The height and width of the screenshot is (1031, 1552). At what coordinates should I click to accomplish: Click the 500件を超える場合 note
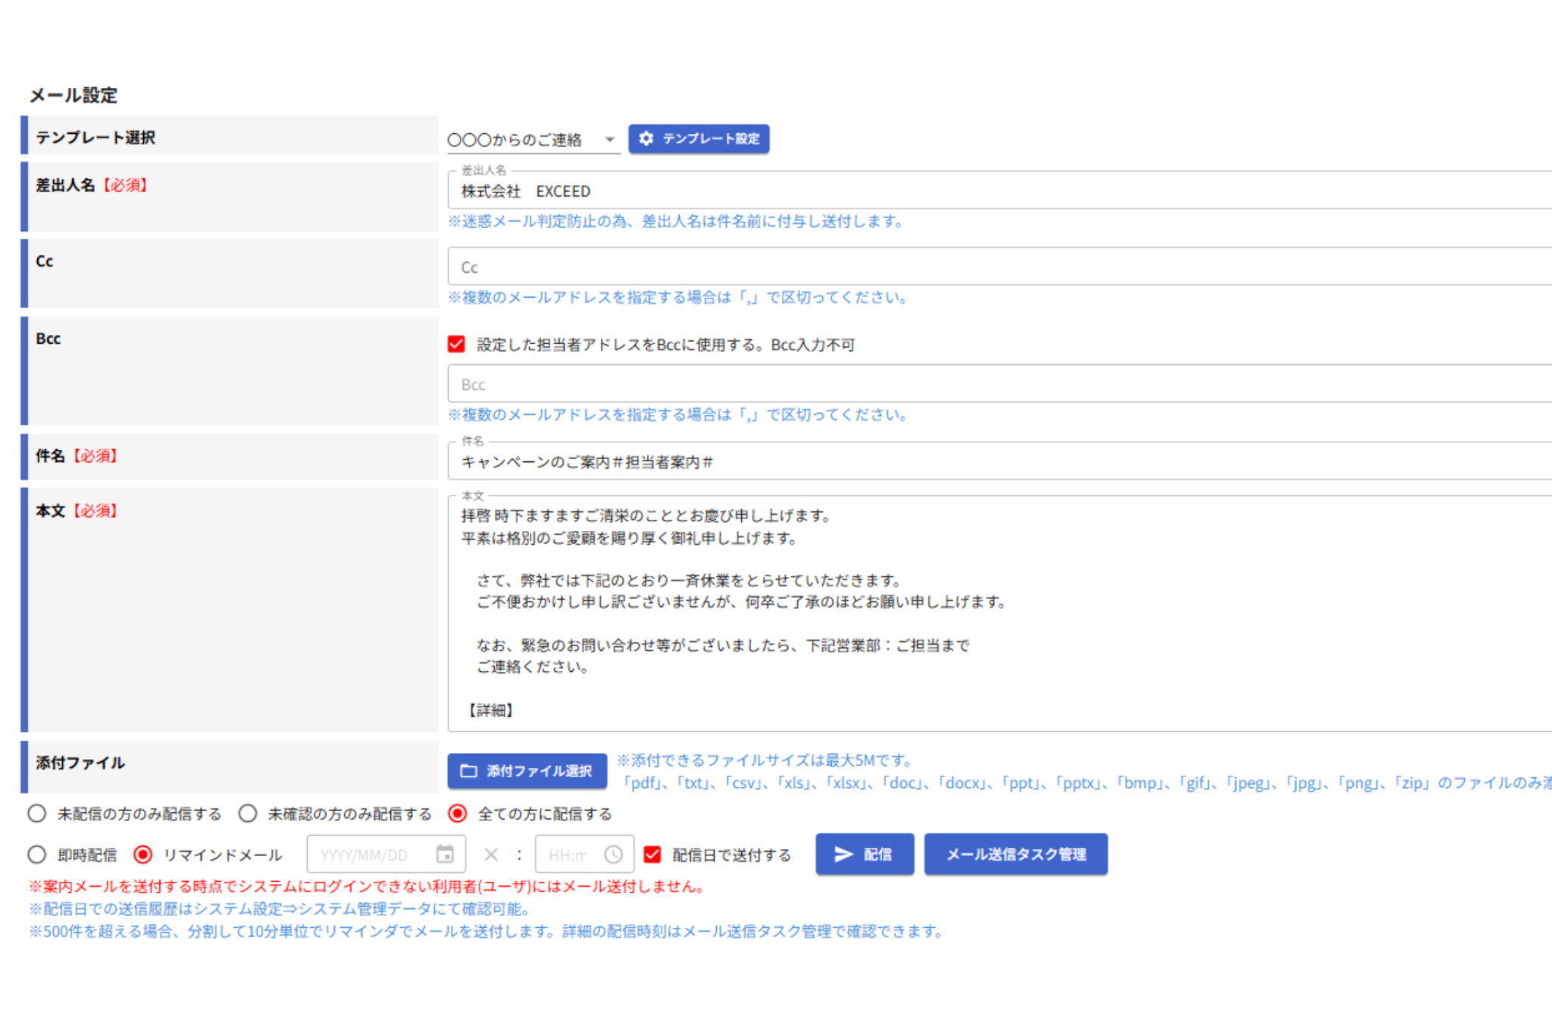coord(487,931)
